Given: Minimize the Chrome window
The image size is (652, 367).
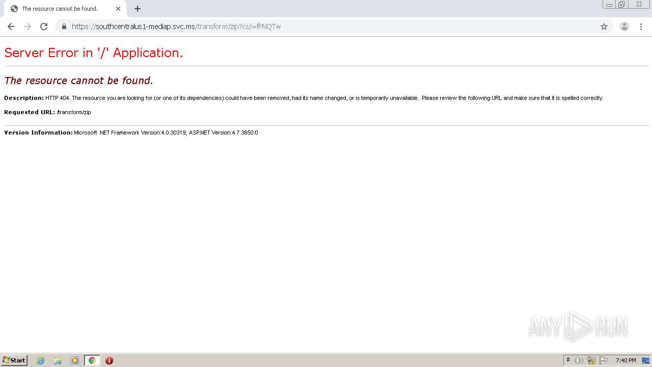Looking at the screenshot, I should (609, 5).
